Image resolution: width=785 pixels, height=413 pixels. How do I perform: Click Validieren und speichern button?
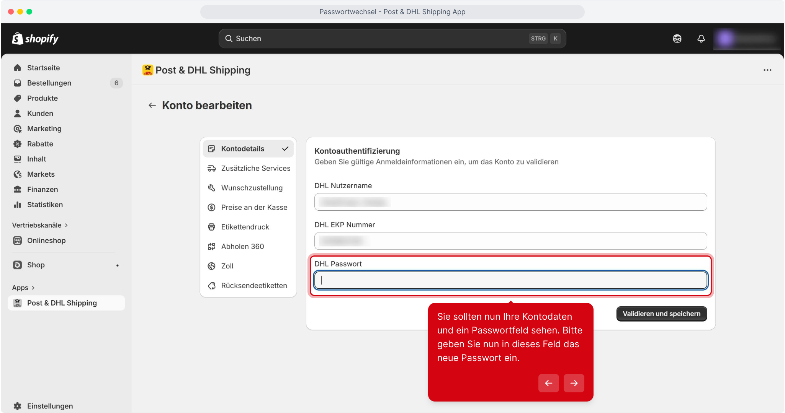[x=661, y=314]
